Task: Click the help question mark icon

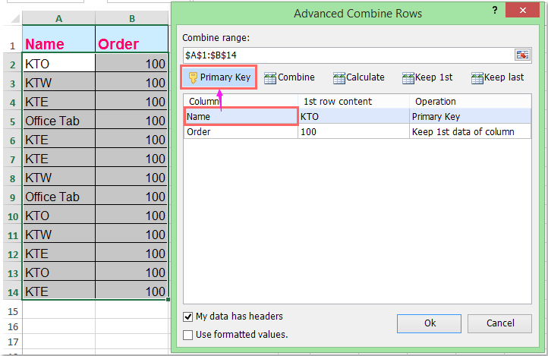Action: pos(495,10)
